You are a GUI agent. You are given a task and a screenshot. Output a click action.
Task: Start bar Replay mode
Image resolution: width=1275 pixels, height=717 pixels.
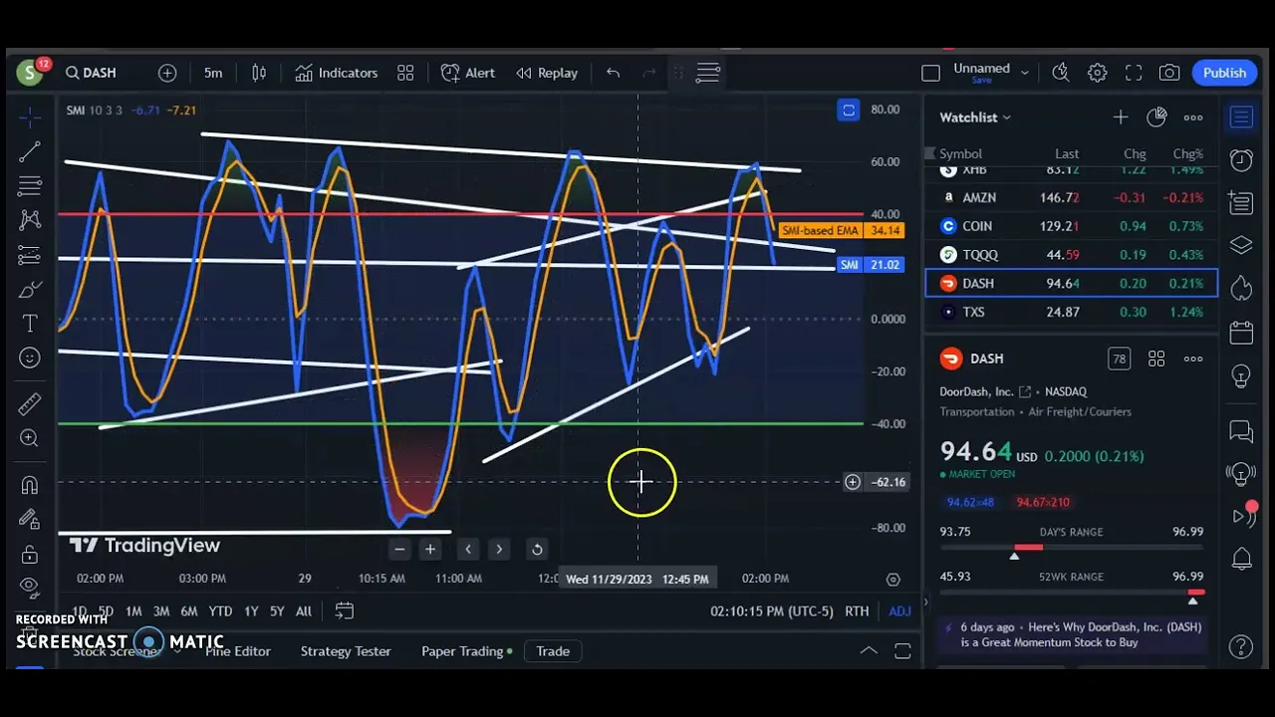pyautogui.click(x=547, y=73)
